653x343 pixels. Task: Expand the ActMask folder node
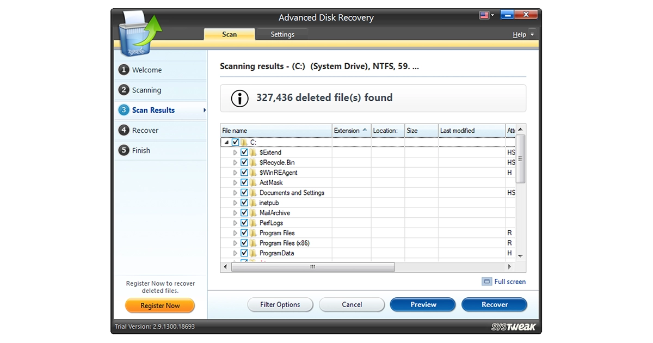coord(236,182)
